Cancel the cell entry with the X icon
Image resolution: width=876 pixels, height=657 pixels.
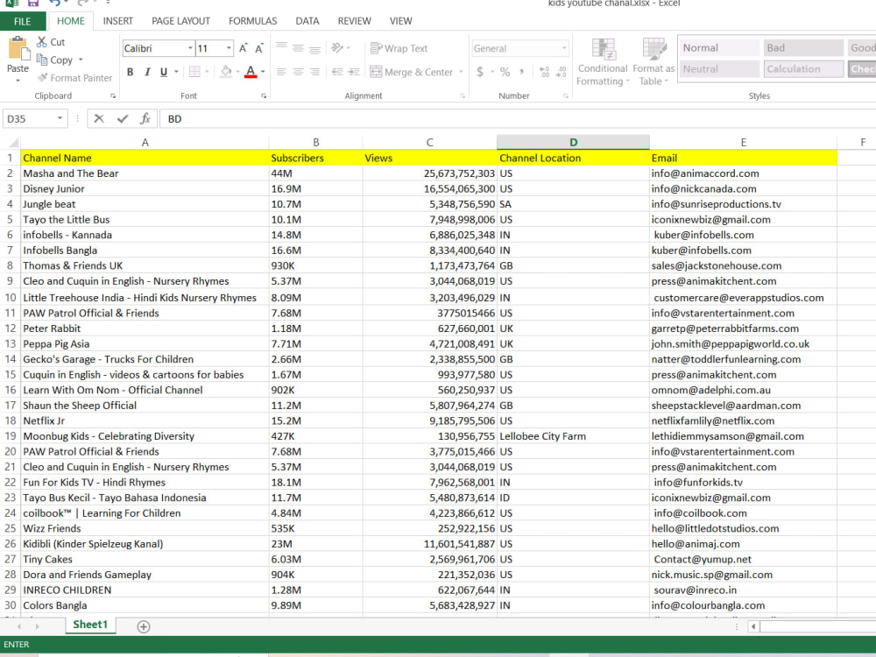coord(99,118)
